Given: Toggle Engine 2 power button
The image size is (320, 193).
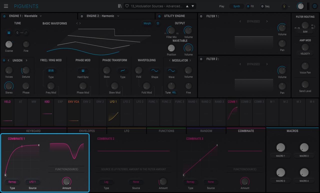Looking at the screenshot, I should click(x=82, y=16).
